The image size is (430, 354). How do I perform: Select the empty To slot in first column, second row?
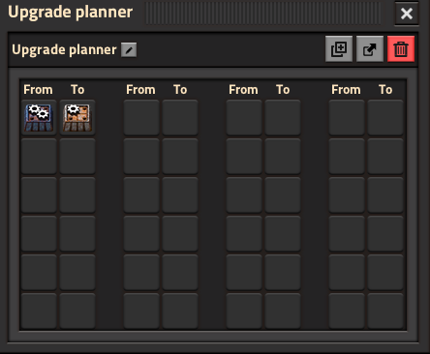pyautogui.click(x=77, y=156)
